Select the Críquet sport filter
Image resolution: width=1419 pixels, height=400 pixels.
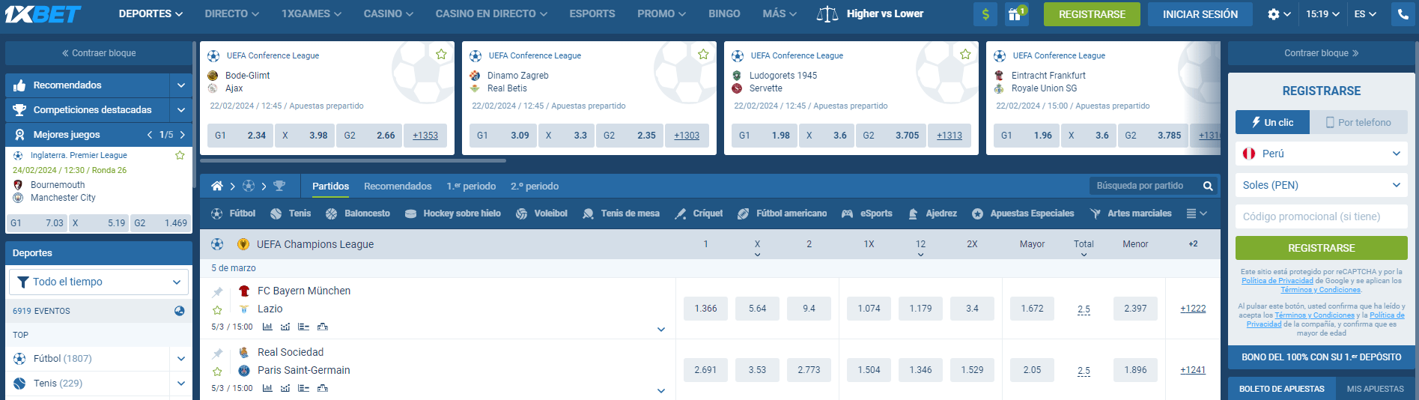coord(699,213)
